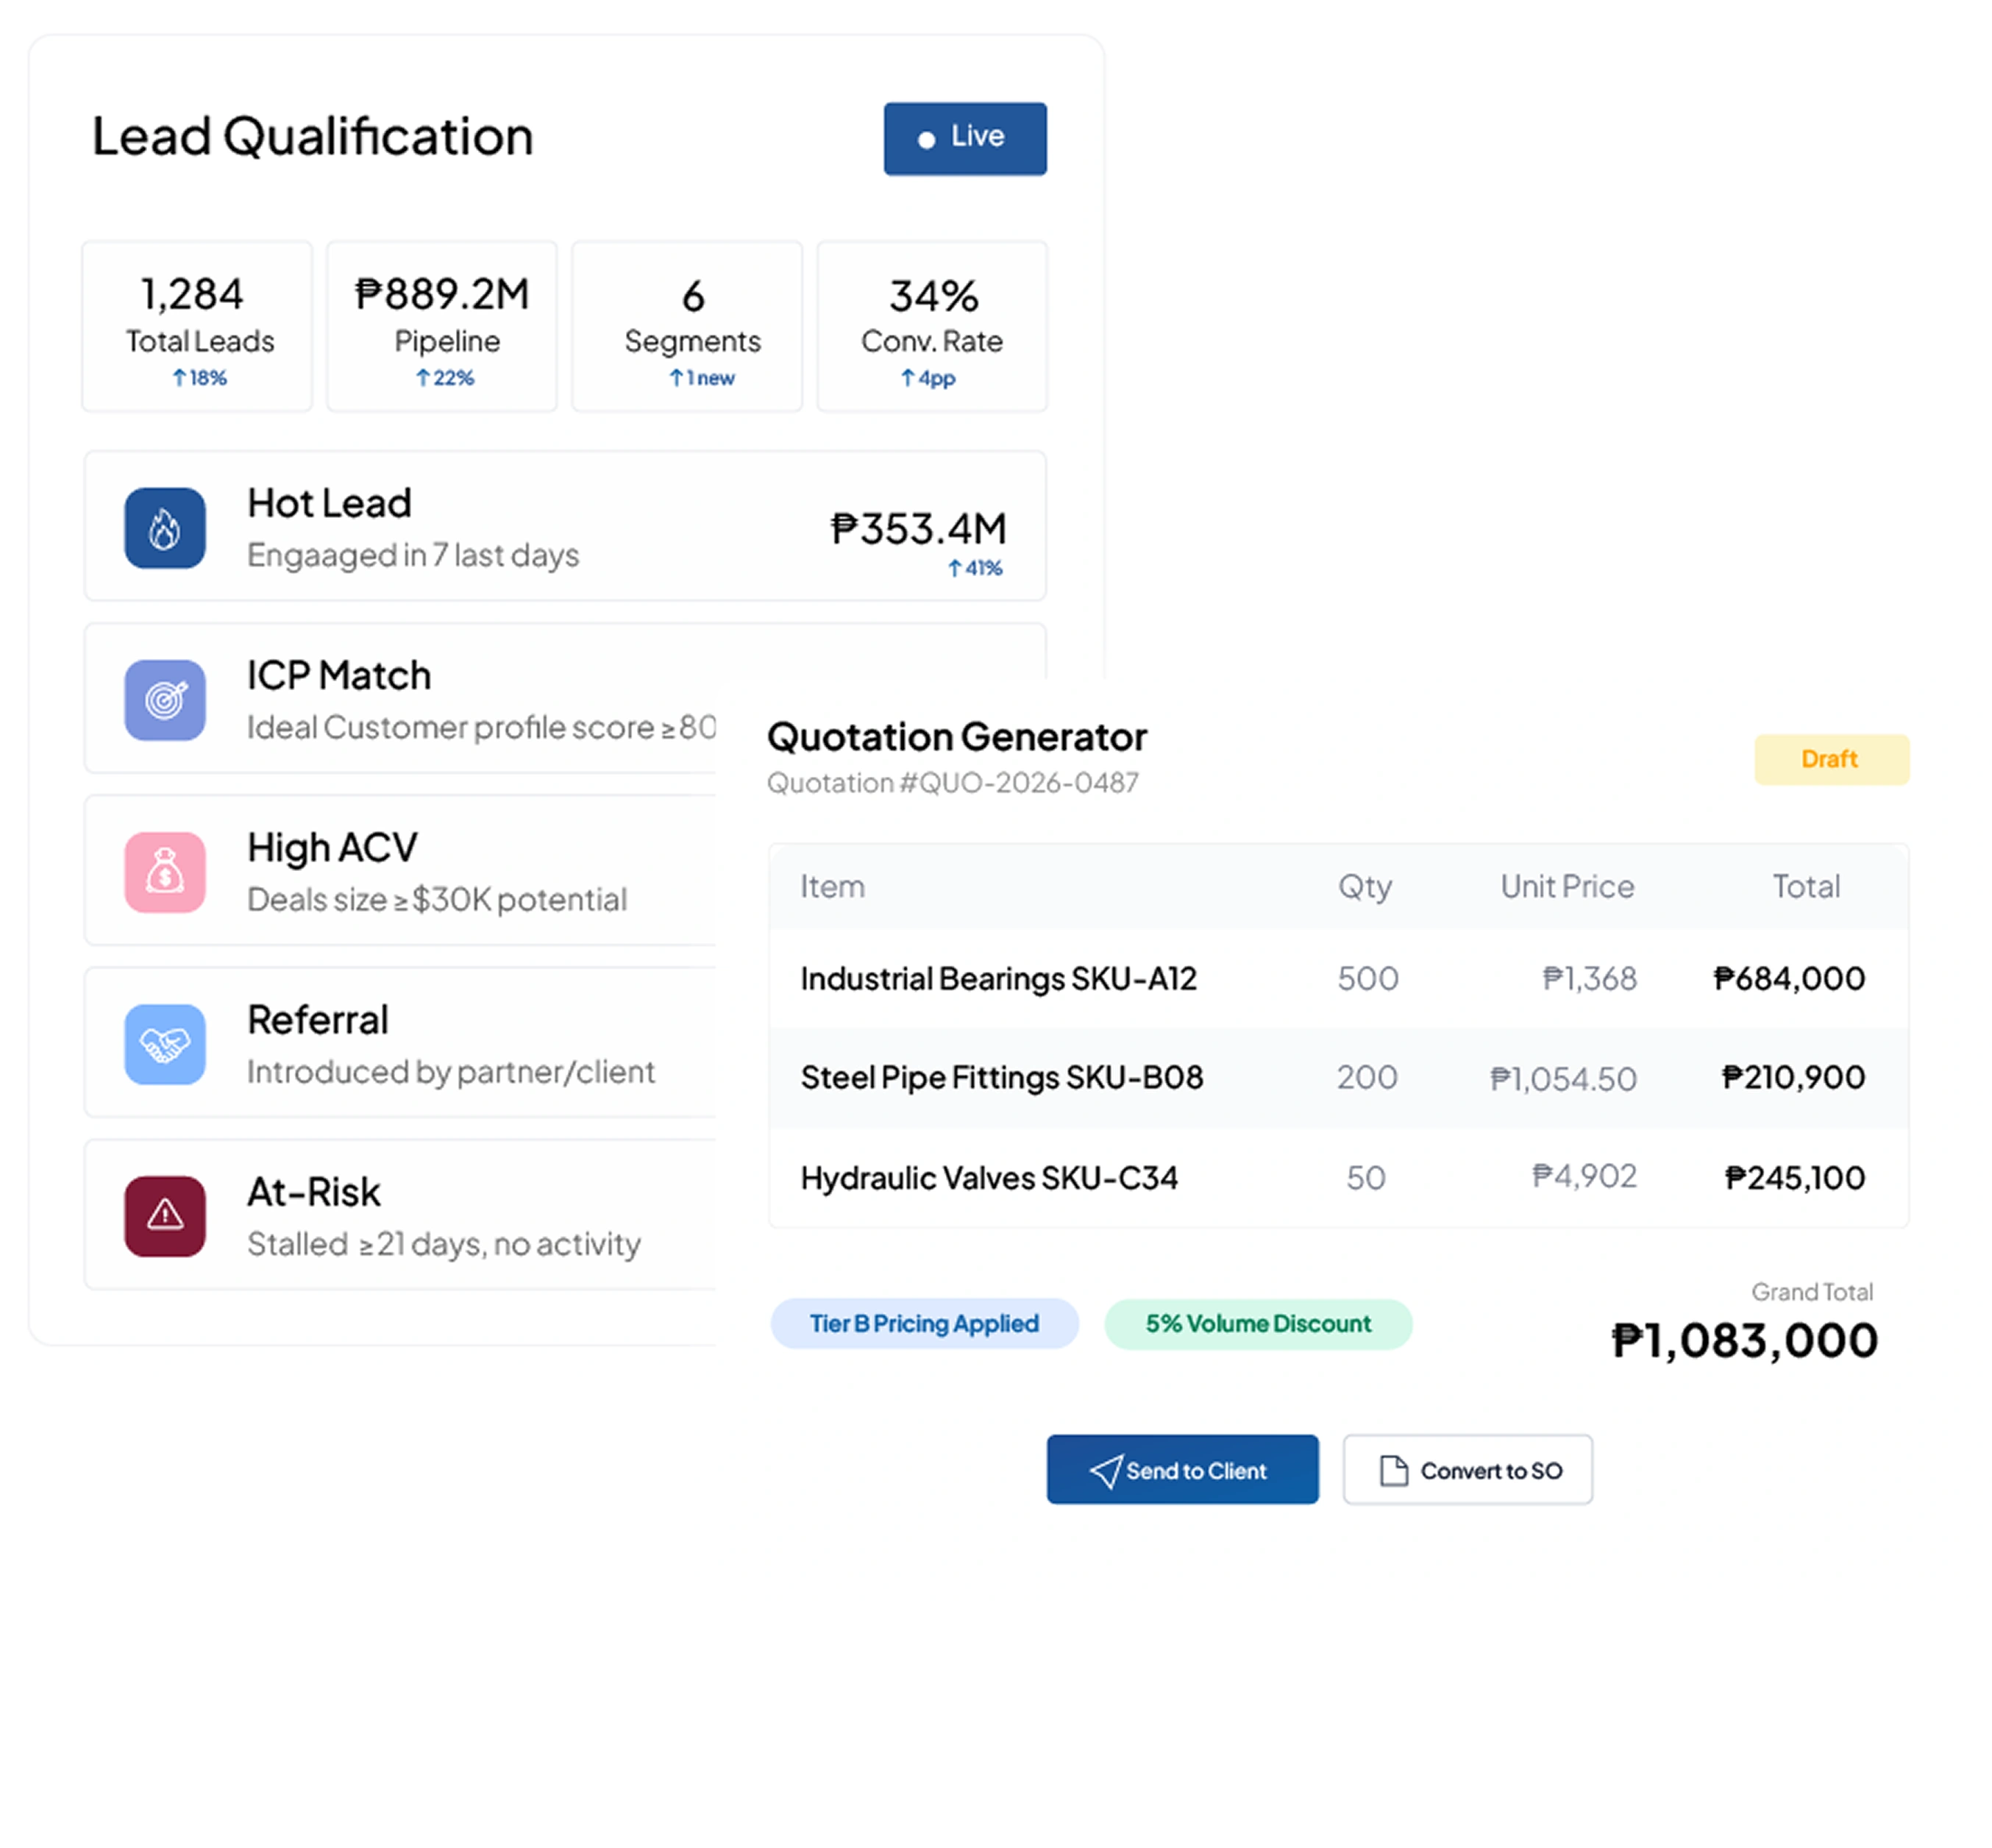Image resolution: width=1992 pixels, height=1848 pixels.
Task: Click total ₱210,900
Action: pyautogui.click(x=1793, y=1077)
